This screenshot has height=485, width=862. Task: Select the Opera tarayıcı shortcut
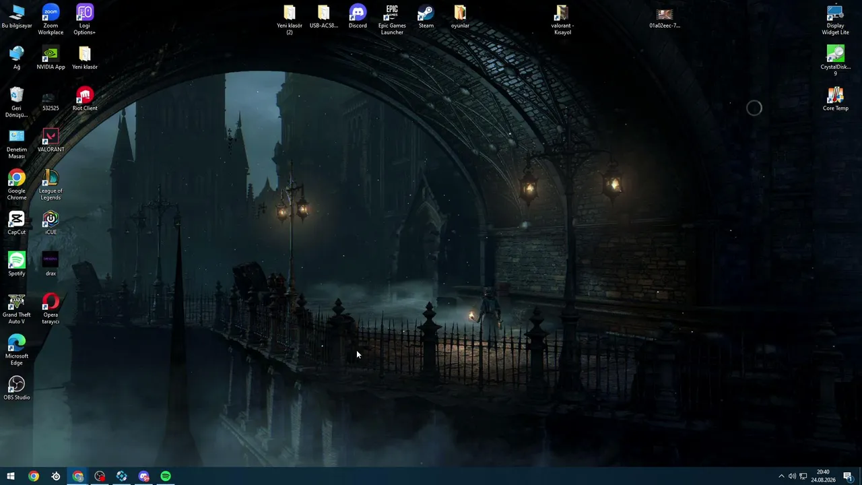point(51,309)
